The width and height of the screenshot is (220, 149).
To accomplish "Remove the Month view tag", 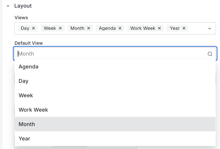I will [89, 28].
